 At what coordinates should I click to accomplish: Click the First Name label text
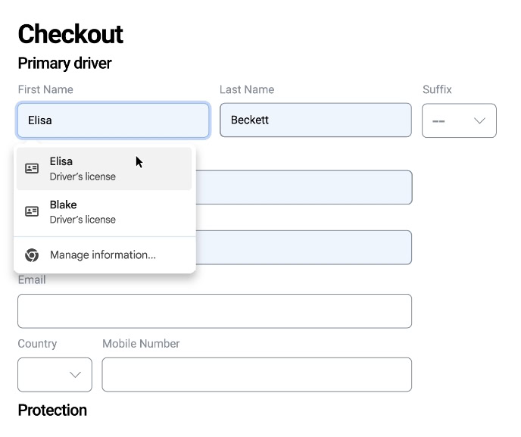pos(45,89)
